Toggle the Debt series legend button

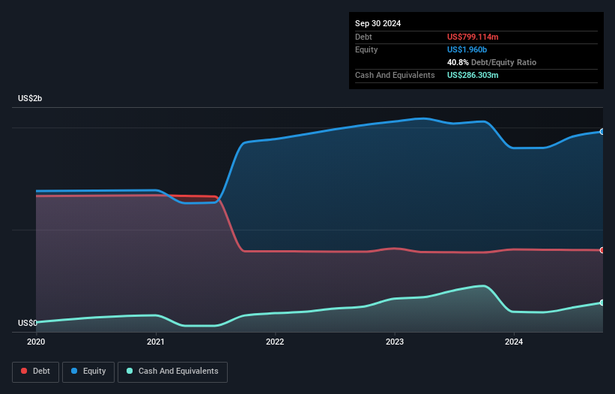pos(35,372)
